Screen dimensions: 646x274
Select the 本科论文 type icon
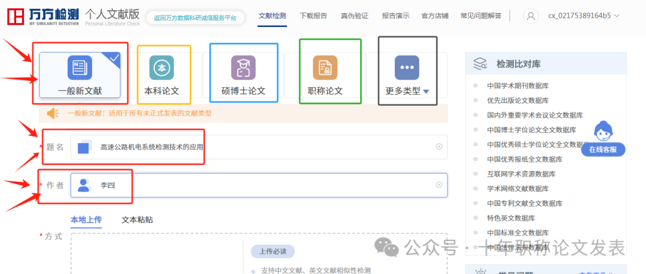coord(161,68)
